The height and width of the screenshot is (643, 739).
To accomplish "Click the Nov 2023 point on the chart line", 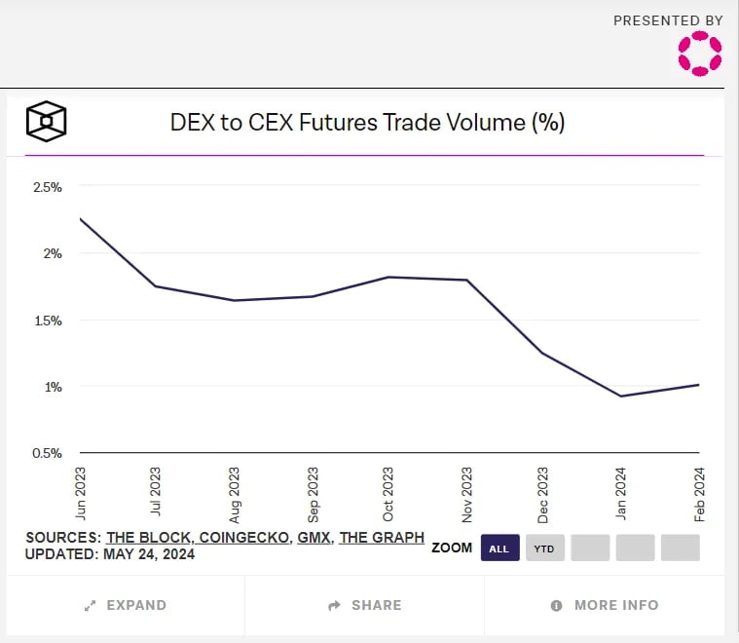I will tap(466, 280).
